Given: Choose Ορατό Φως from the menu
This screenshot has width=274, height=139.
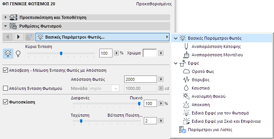Looking at the screenshot, I should [203, 71].
